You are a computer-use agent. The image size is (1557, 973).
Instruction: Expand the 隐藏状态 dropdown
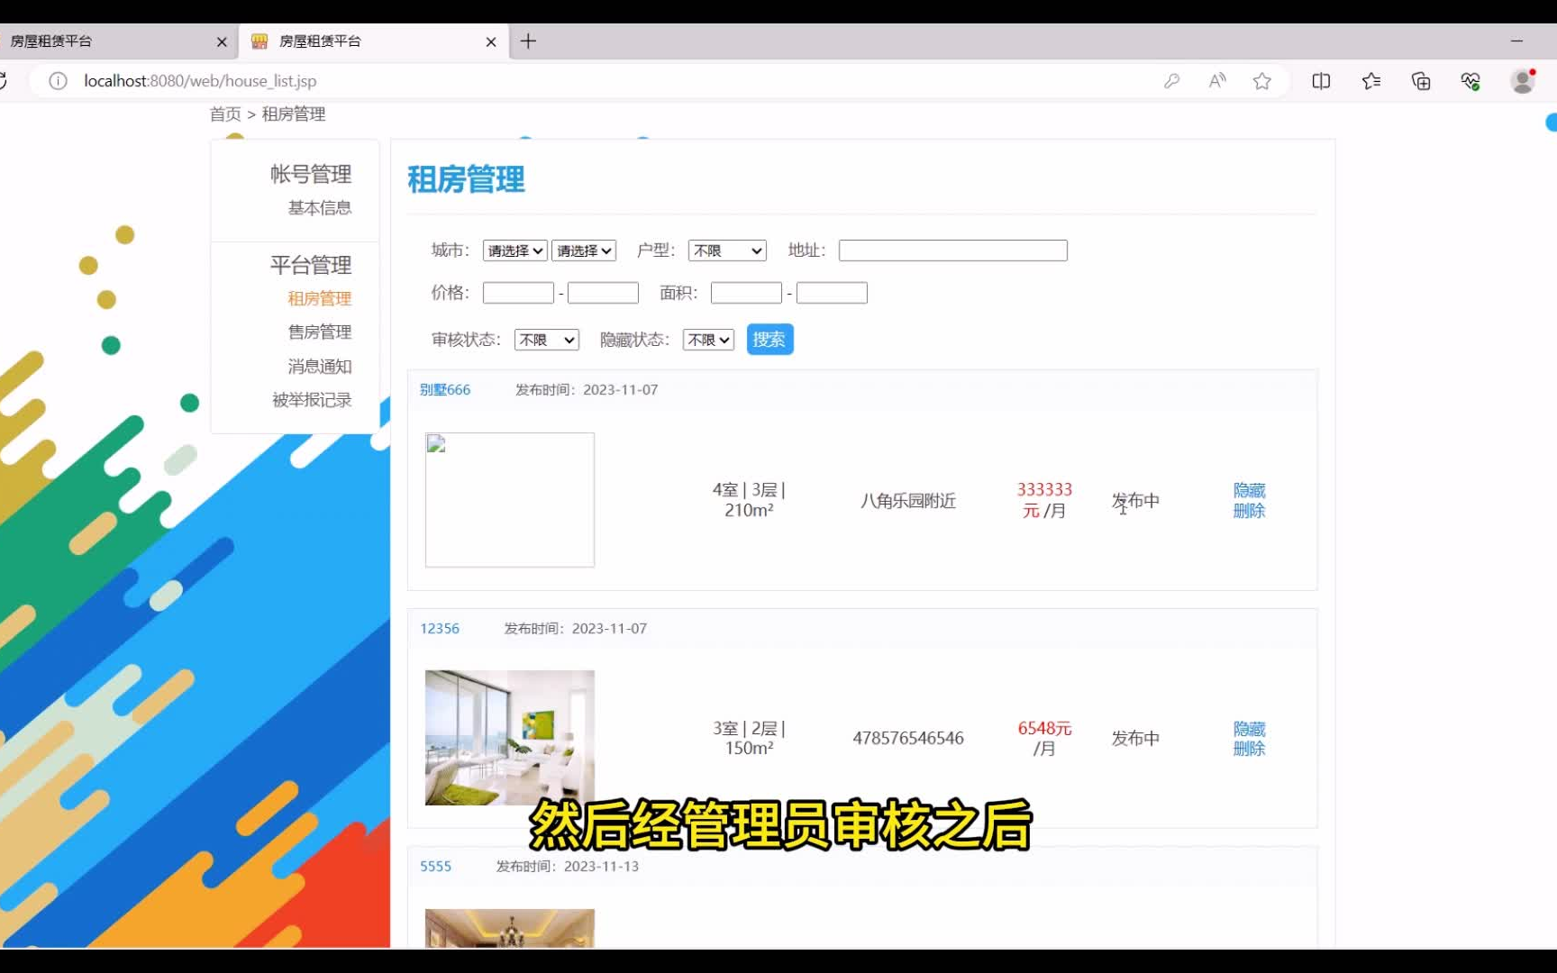(x=708, y=340)
